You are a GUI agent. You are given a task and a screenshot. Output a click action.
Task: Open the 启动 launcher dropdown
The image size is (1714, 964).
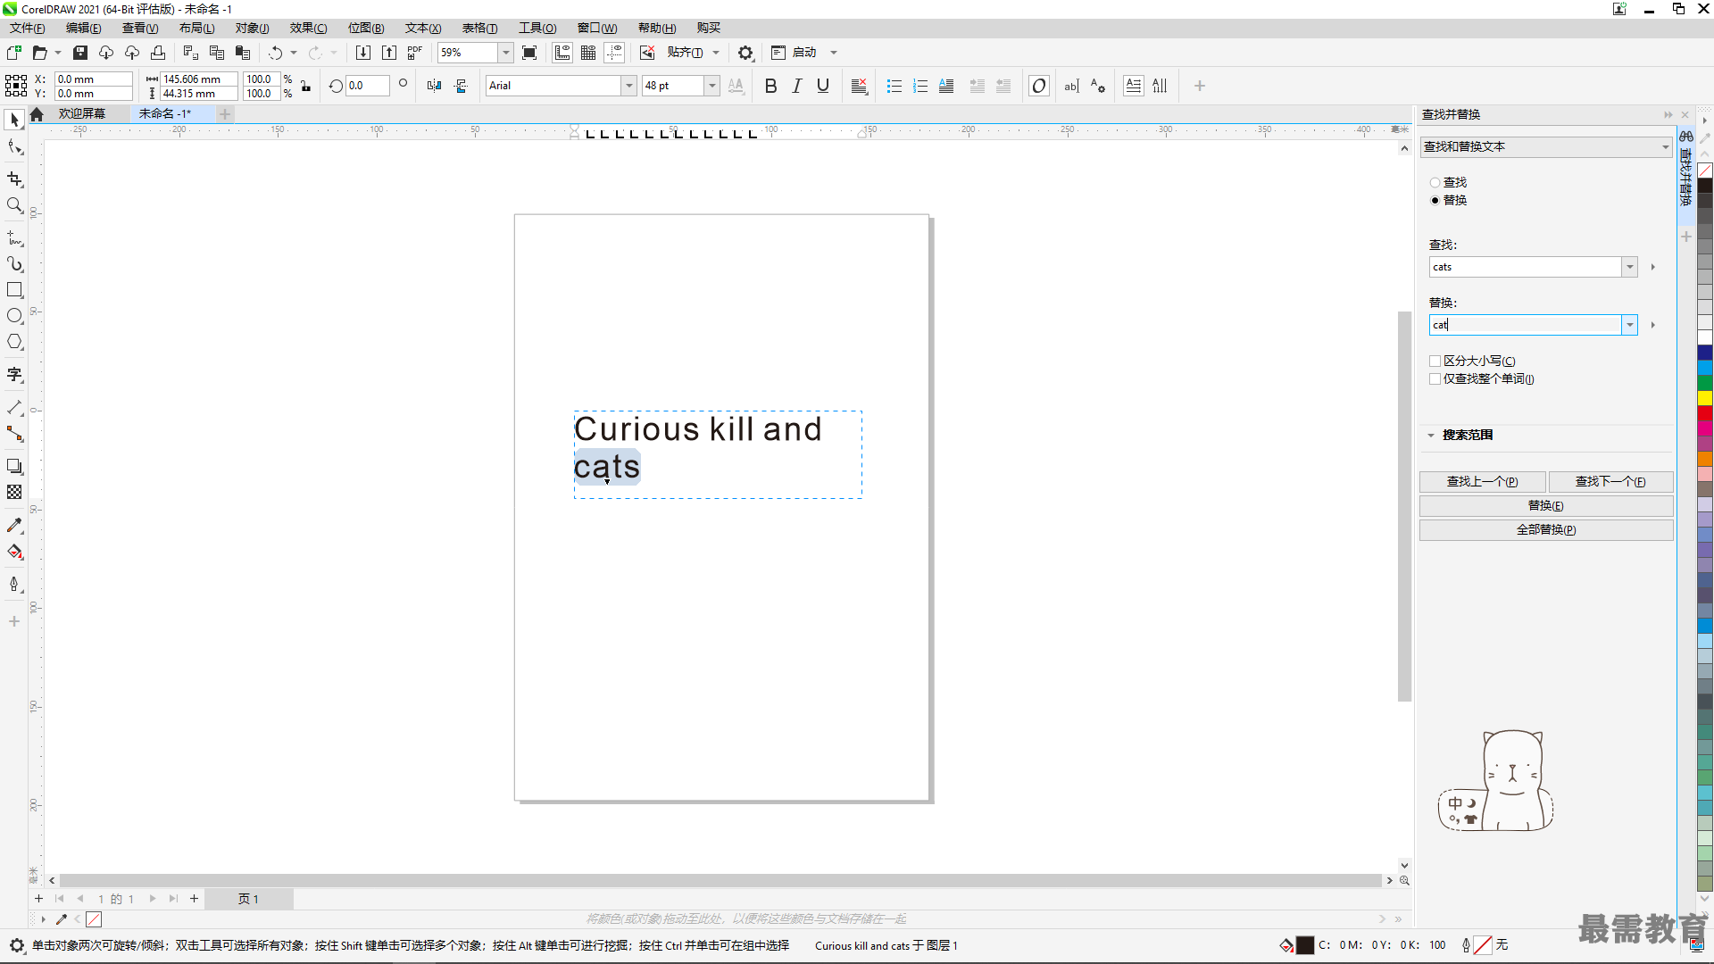pyautogui.click(x=834, y=53)
